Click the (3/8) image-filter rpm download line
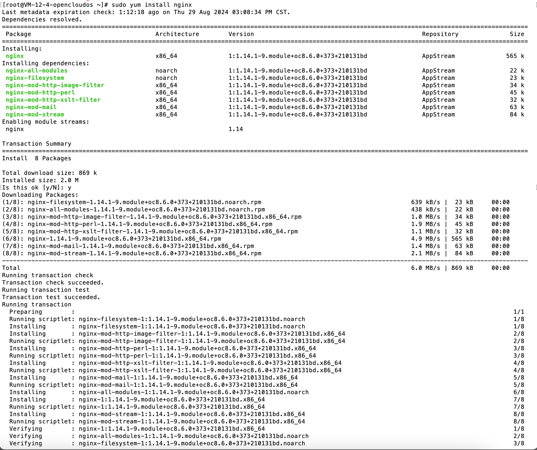This screenshot has height=450, width=537. click(256, 217)
